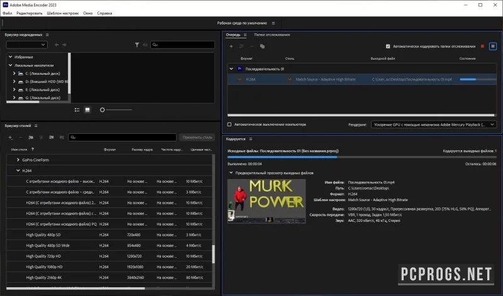Image resolution: width=503 pixels, height=296 pixels.
Task: Collapse the output preview section
Action: 231,173
